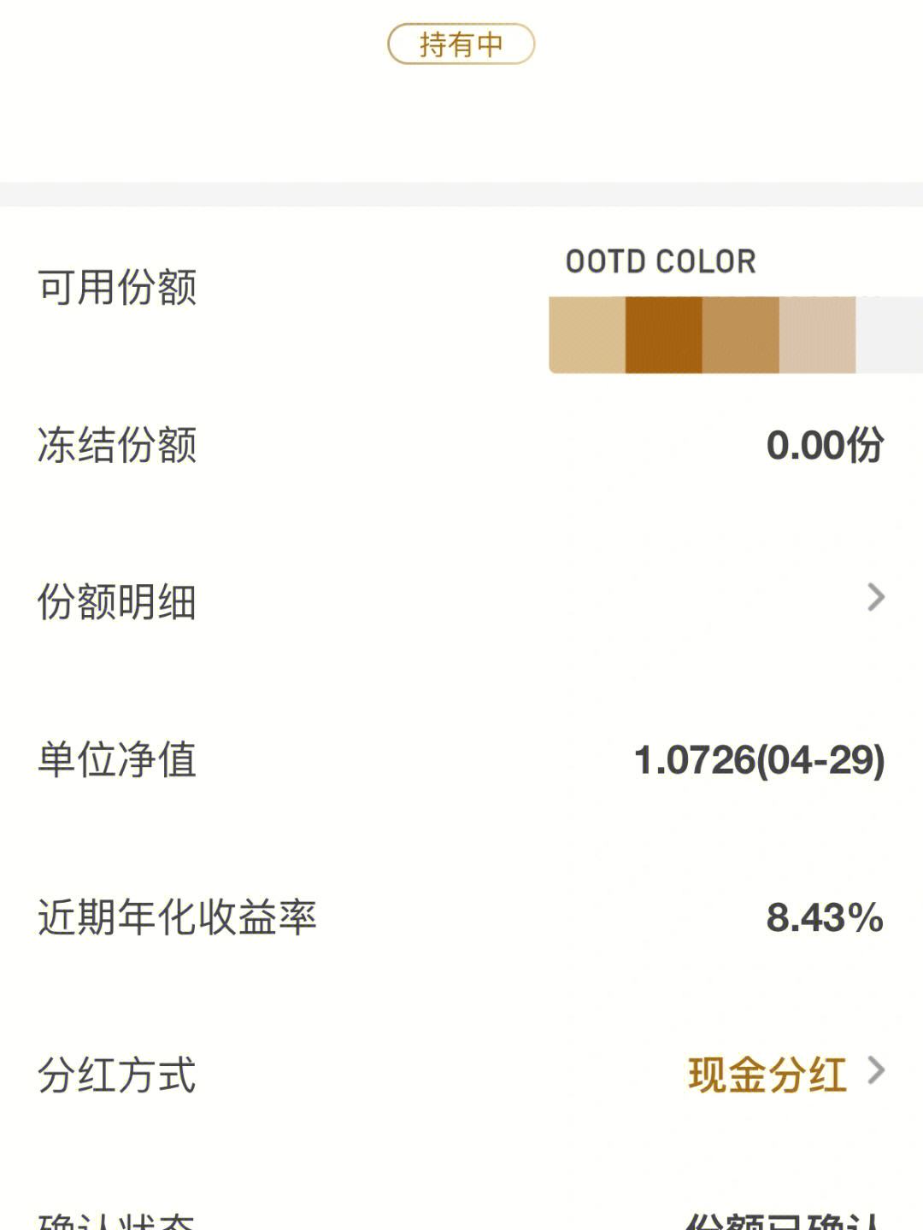
Task: Pick the dark brown color swatch
Action: (x=663, y=335)
